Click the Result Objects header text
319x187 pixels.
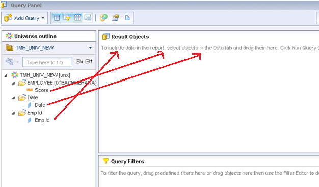coord(130,37)
